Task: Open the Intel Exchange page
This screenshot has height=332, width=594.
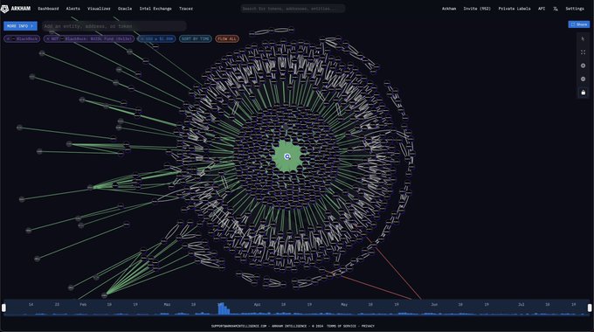Action: (155, 9)
